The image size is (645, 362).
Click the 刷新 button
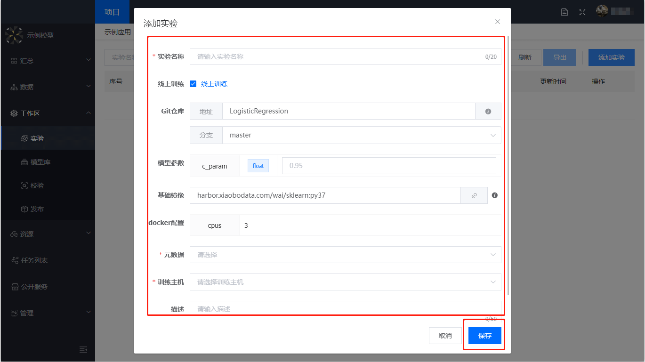(525, 57)
